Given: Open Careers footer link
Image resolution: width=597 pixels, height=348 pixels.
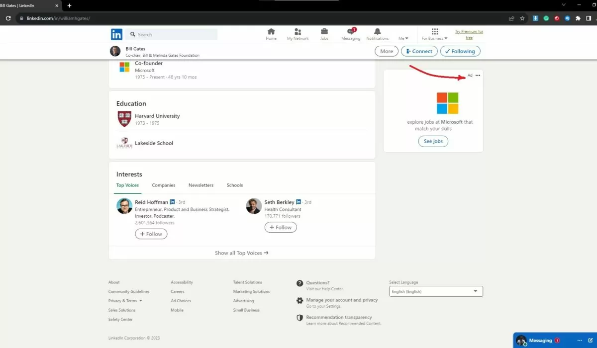Looking at the screenshot, I should (x=177, y=292).
